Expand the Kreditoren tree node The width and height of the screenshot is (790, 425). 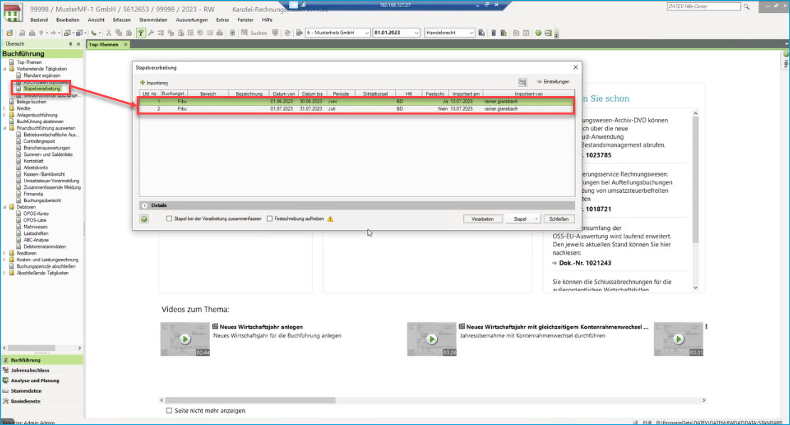pos(4,253)
